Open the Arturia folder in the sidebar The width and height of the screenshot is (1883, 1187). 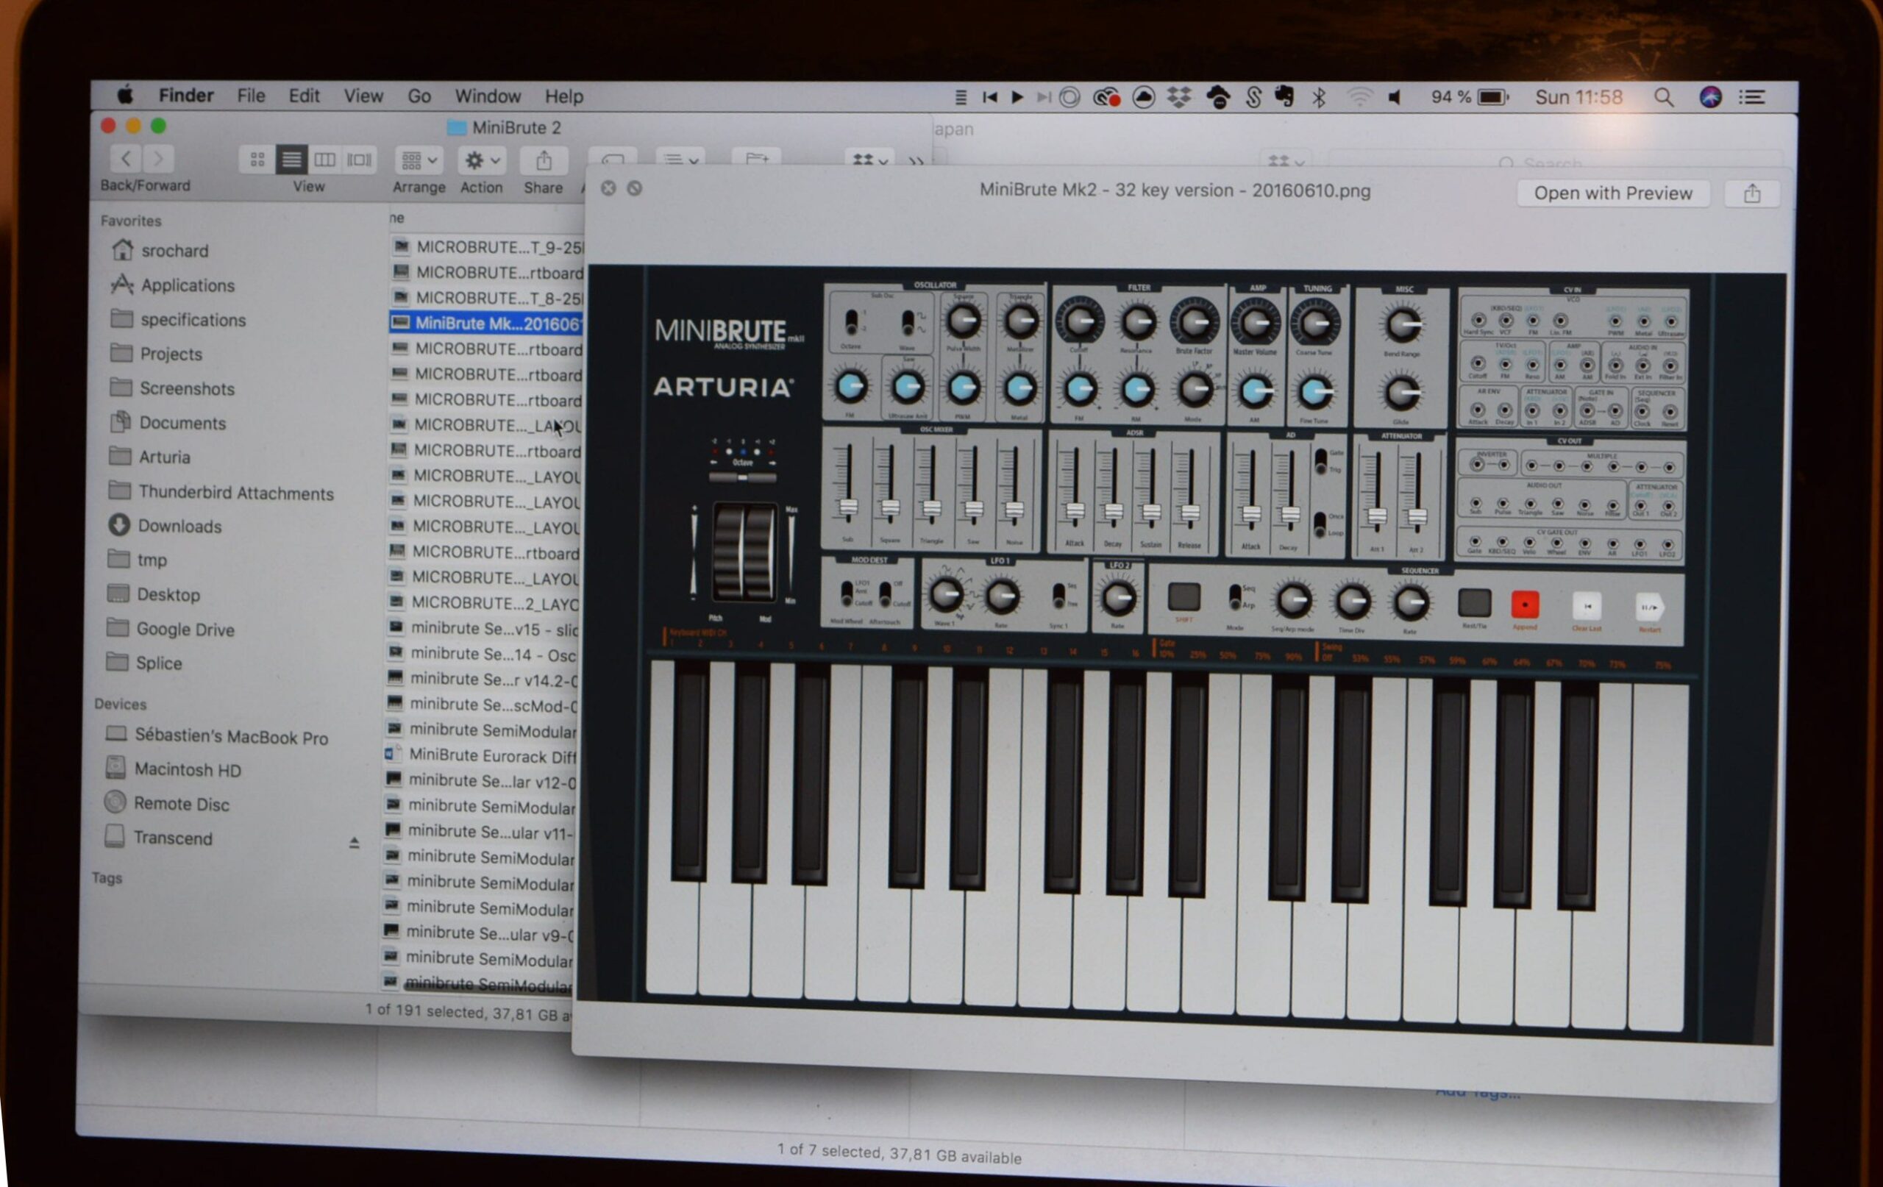[164, 457]
